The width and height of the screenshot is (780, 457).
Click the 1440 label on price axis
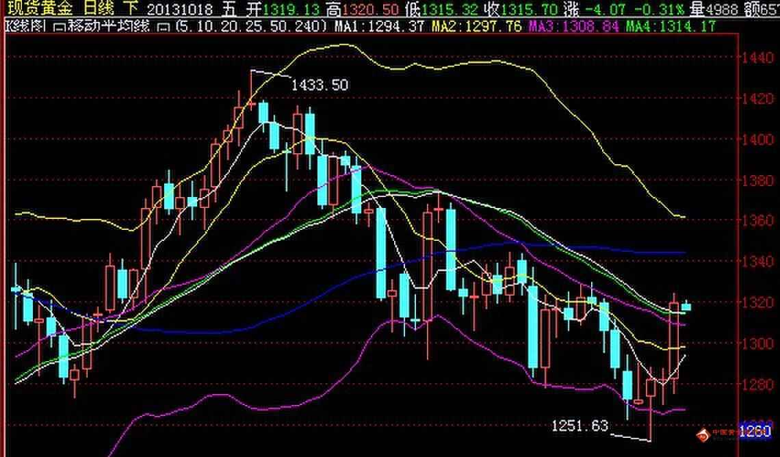pos(758,59)
